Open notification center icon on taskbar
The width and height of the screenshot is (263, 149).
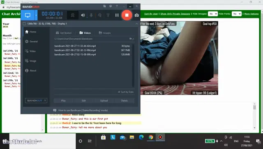point(258,141)
